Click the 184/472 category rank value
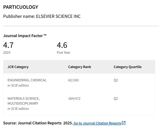The height and width of the screenshot is (127, 159). click(74, 99)
